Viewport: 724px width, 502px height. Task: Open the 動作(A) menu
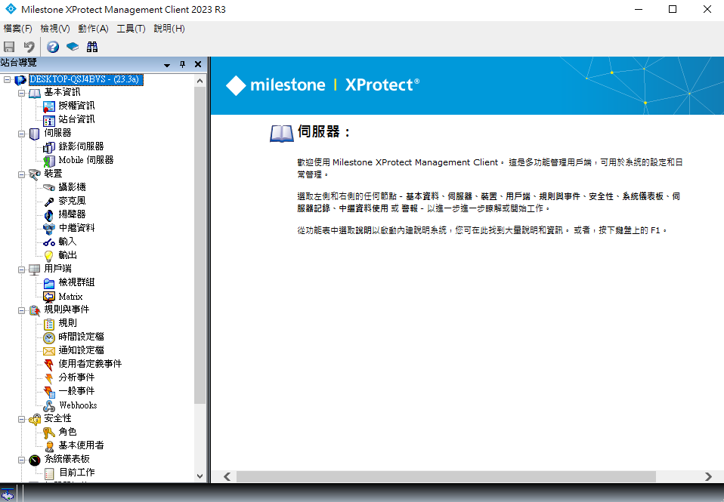click(x=93, y=29)
